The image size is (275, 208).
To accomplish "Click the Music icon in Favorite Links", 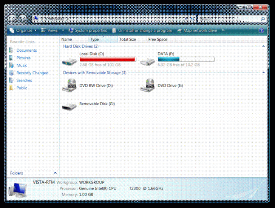I will [x=11, y=65].
